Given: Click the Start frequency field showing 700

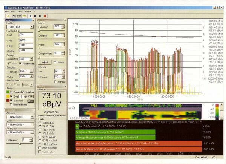Looking at the screenshot, I should click(26, 35).
